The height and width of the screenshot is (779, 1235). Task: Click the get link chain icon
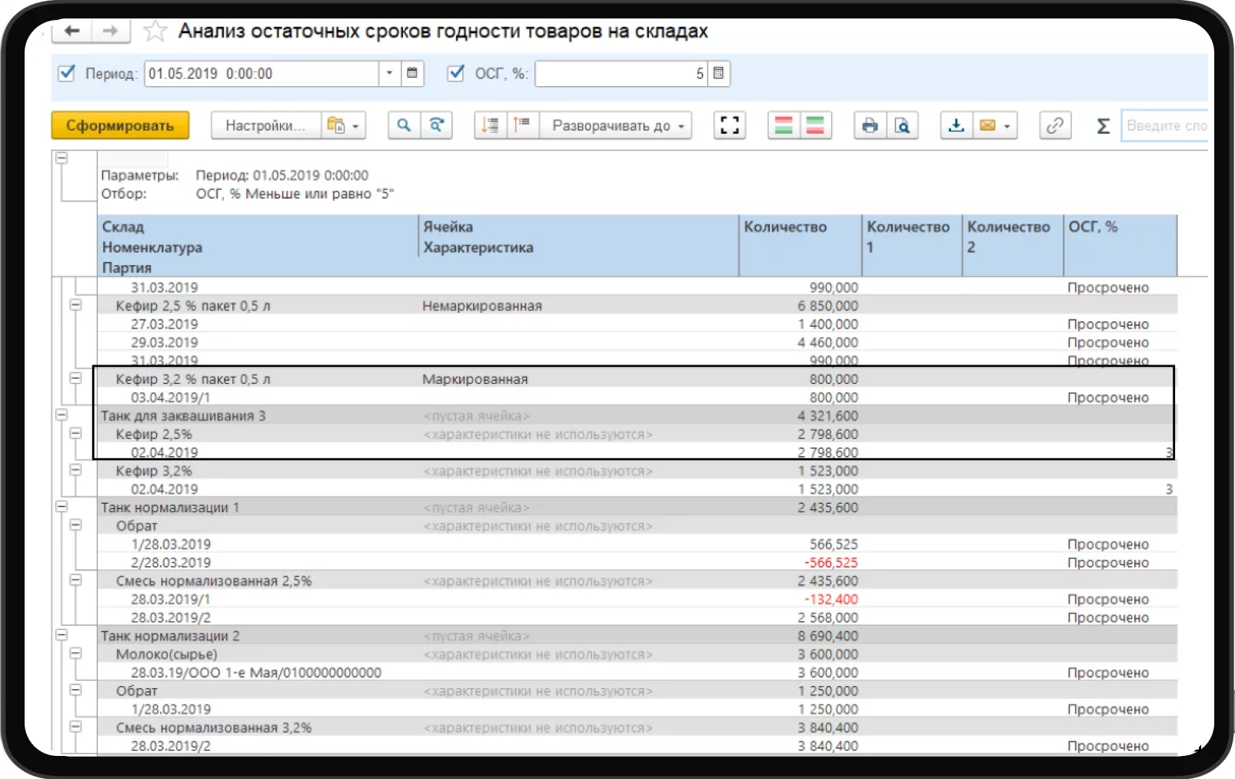point(1055,125)
